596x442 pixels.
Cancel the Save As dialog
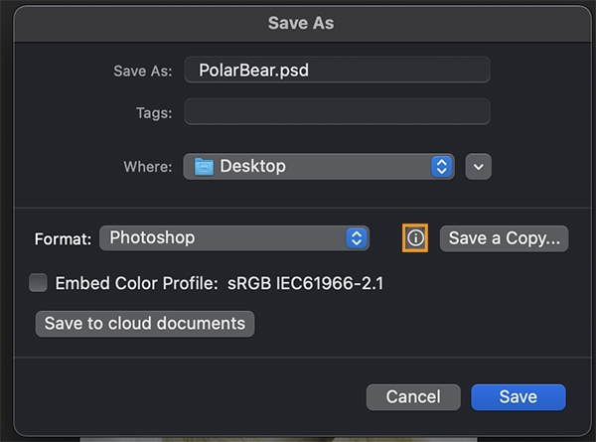[413, 397]
